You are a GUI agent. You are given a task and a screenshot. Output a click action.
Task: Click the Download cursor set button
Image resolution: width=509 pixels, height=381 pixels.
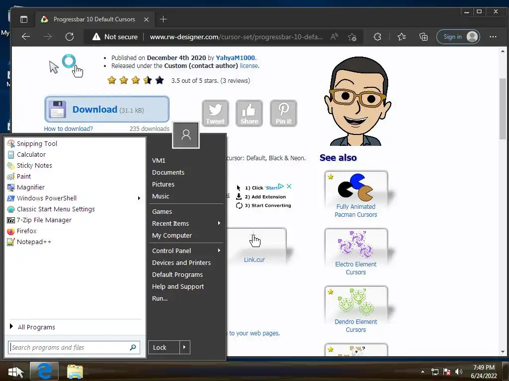[x=107, y=109]
